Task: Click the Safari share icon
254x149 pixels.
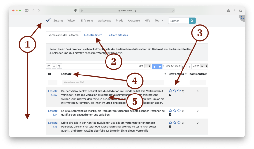Action: point(228,10)
